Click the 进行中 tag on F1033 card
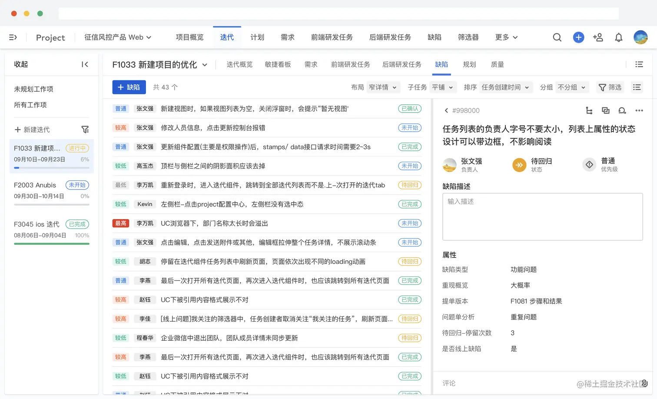Image resolution: width=657 pixels, height=399 pixels. 77,148
